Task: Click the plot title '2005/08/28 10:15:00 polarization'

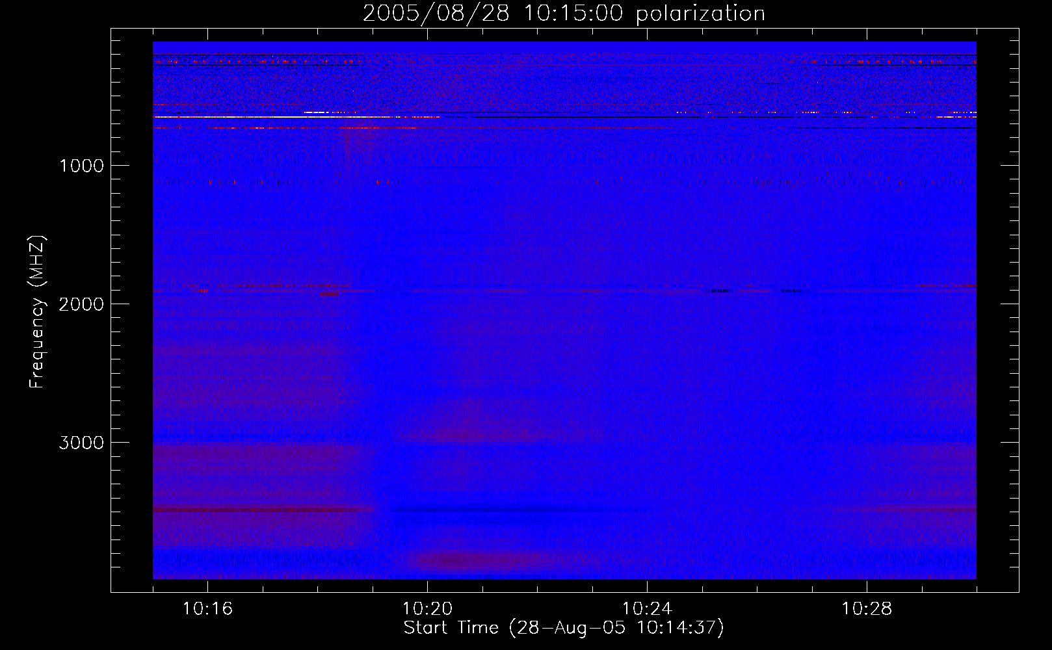Action: pos(564,14)
